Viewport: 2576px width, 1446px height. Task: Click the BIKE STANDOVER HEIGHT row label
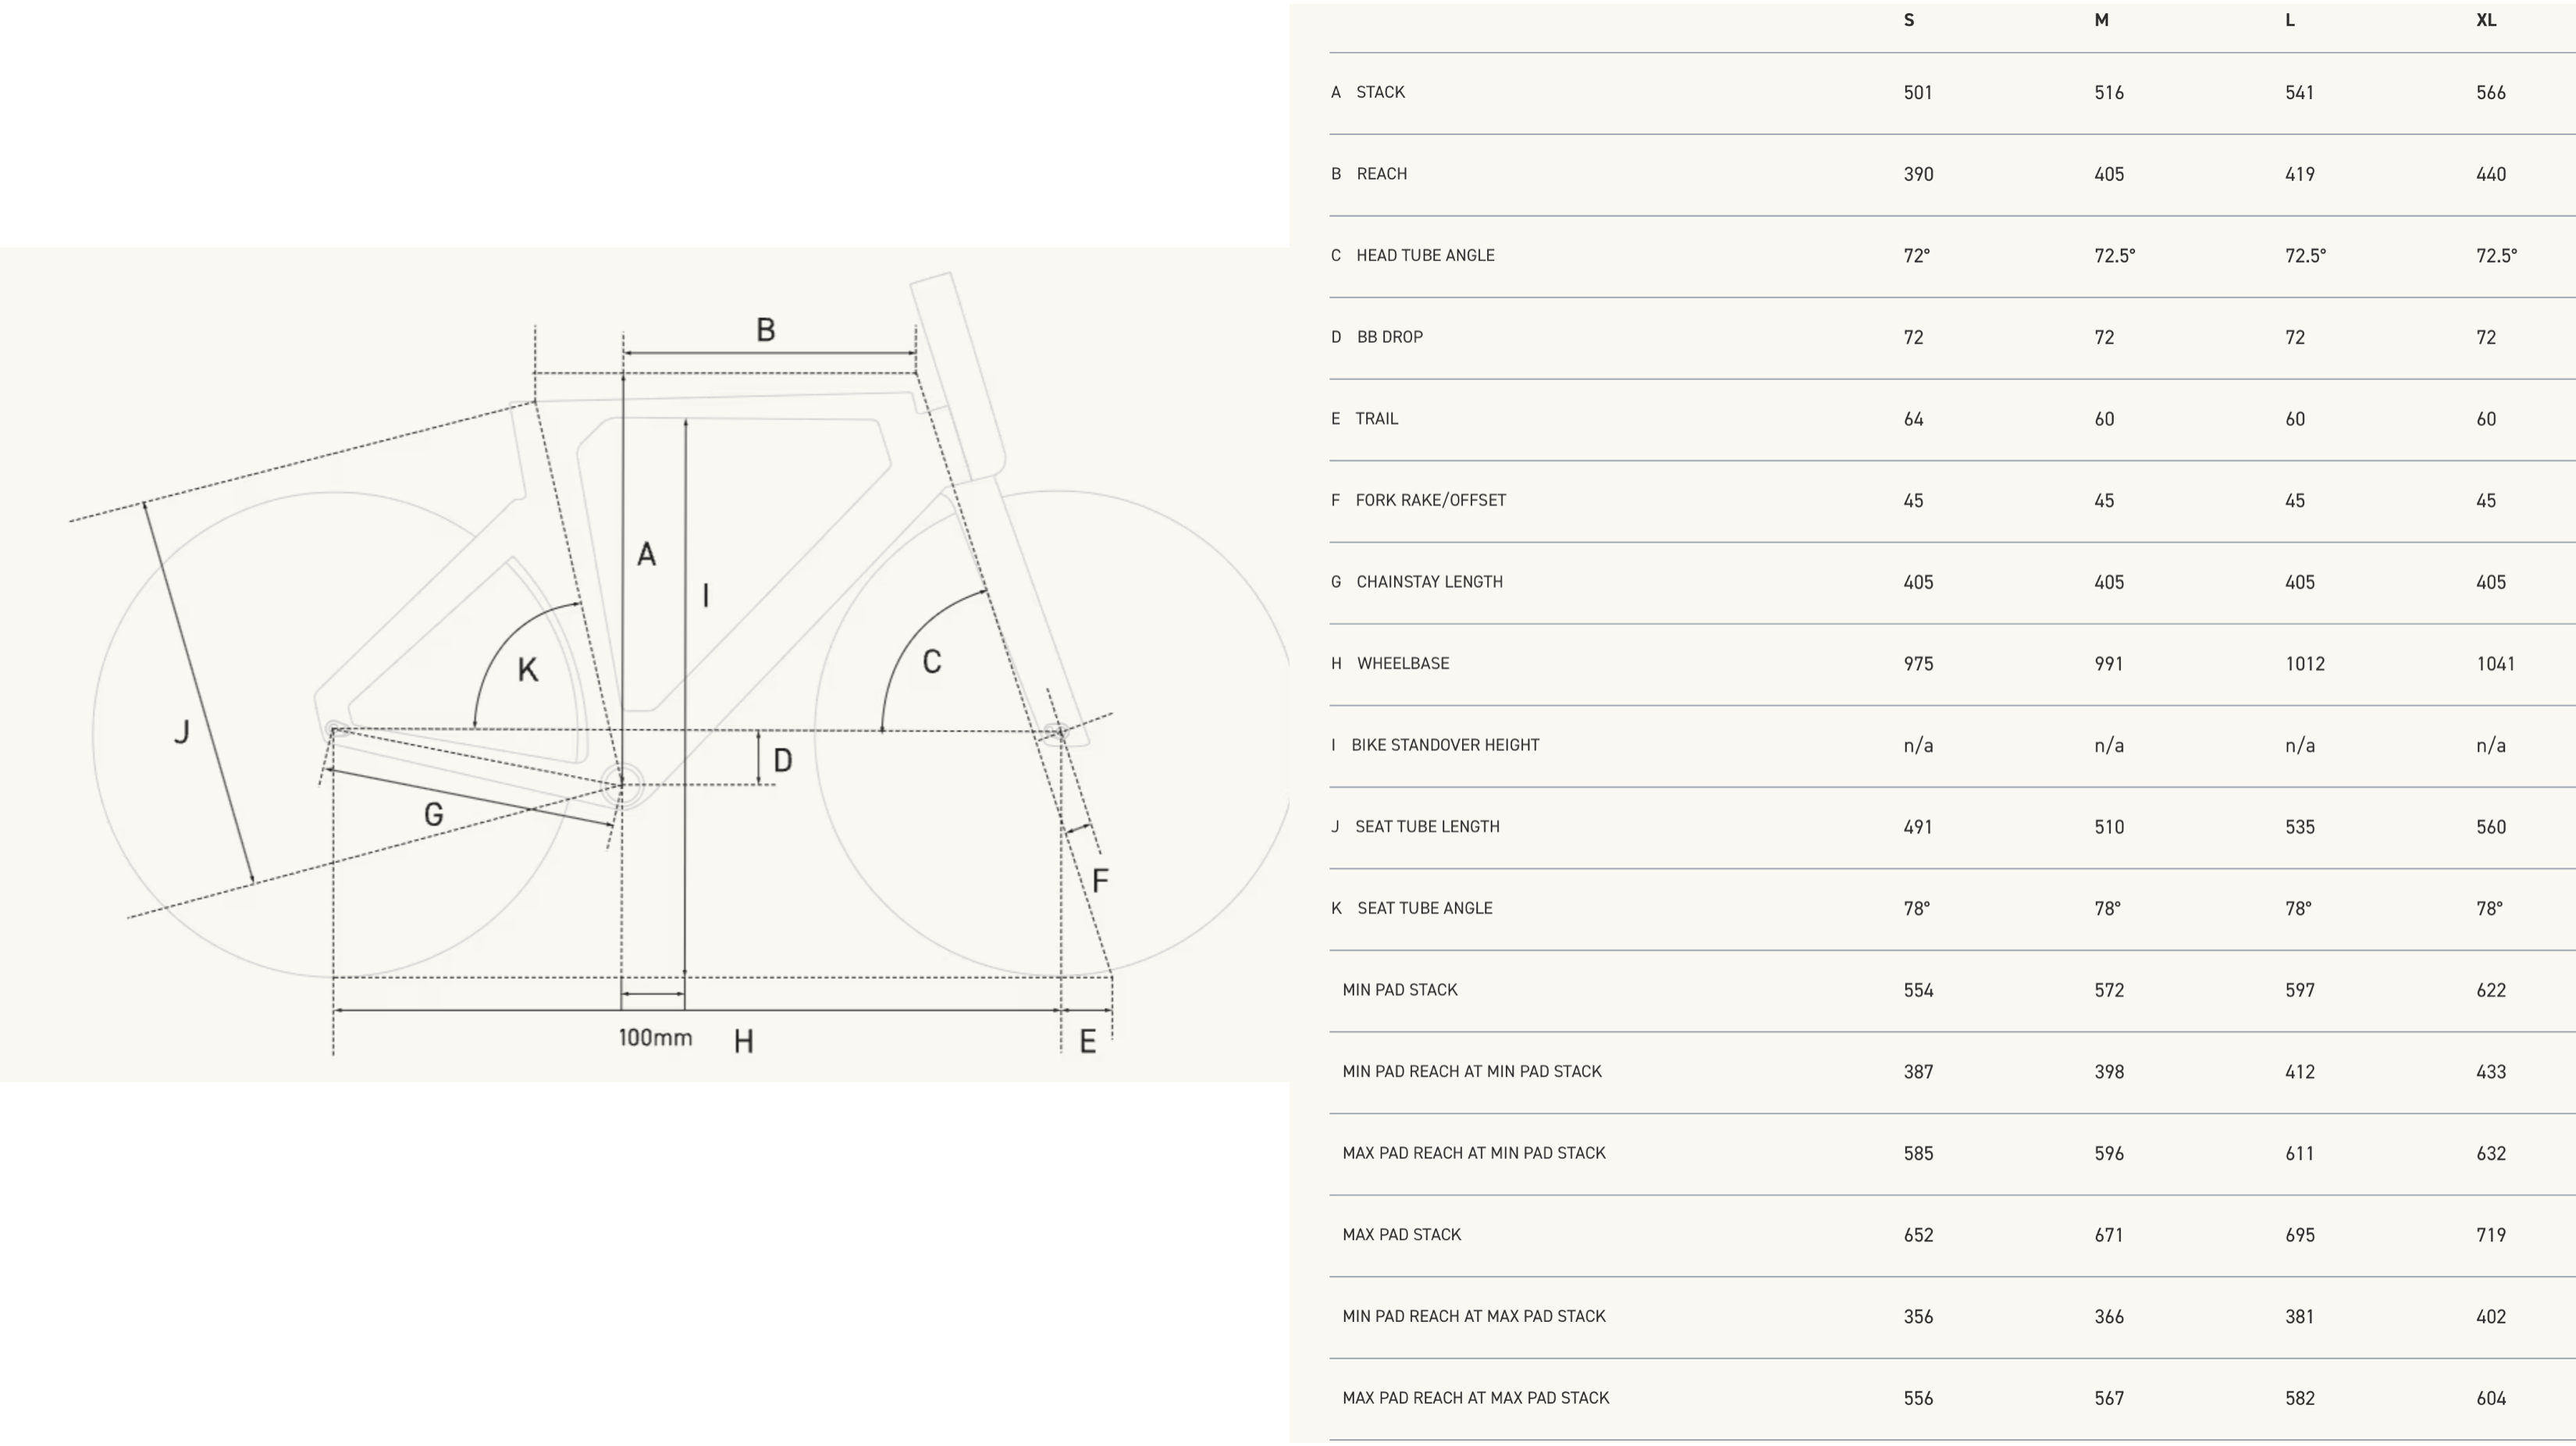[x=1444, y=745]
